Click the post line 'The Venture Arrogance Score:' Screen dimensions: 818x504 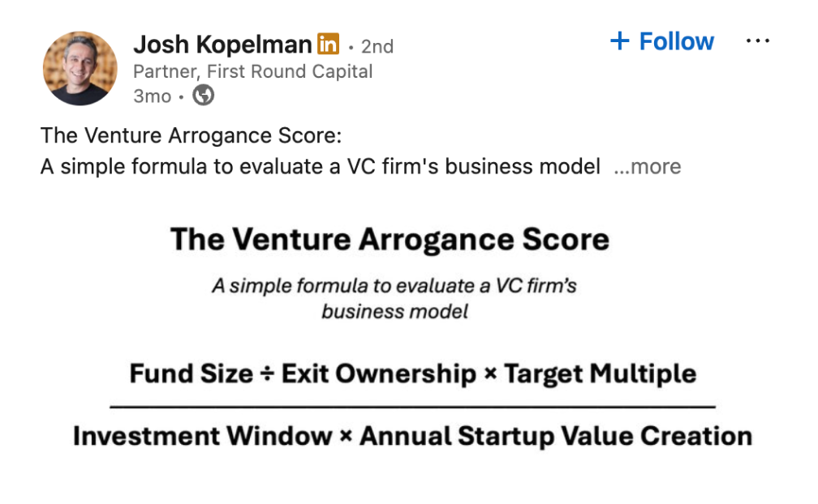pos(191,136)
